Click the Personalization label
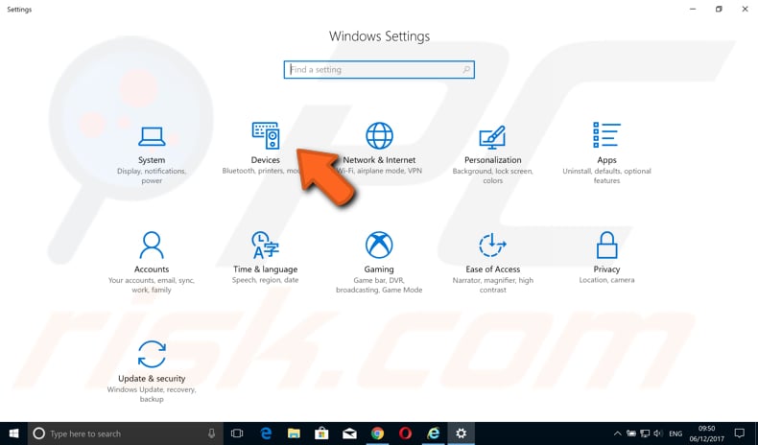The image size is (758, 445). tap(492, 160)
